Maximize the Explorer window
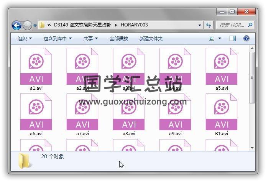Image resolution: width=266 pixels, height=182 pixels. pyautogui.click(x=232, y=11)
